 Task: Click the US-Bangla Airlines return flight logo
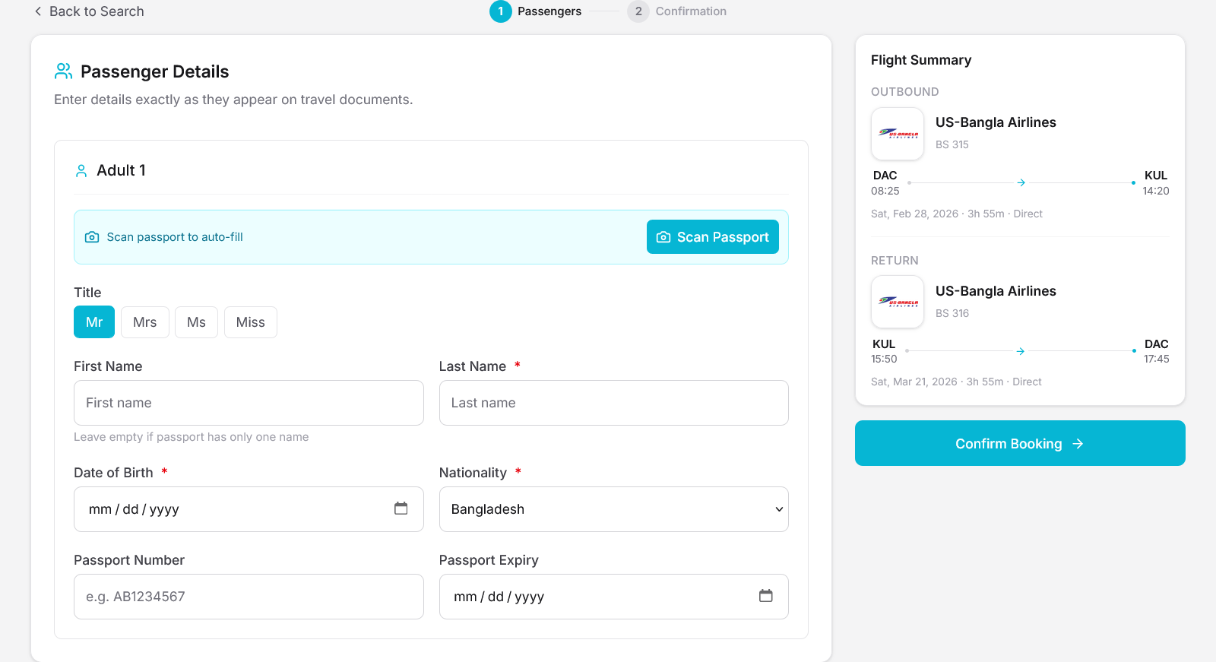coord(898,302)
